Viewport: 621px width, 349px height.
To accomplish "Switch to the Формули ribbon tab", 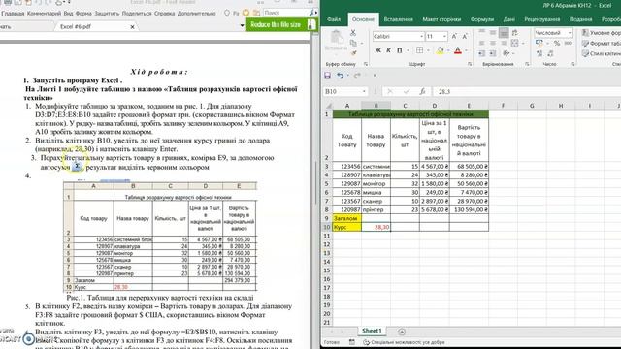I will [482, 19].
